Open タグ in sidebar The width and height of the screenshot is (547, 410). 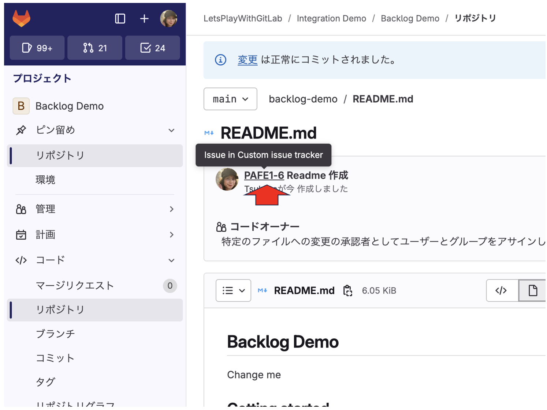click(x=45, y=382)
